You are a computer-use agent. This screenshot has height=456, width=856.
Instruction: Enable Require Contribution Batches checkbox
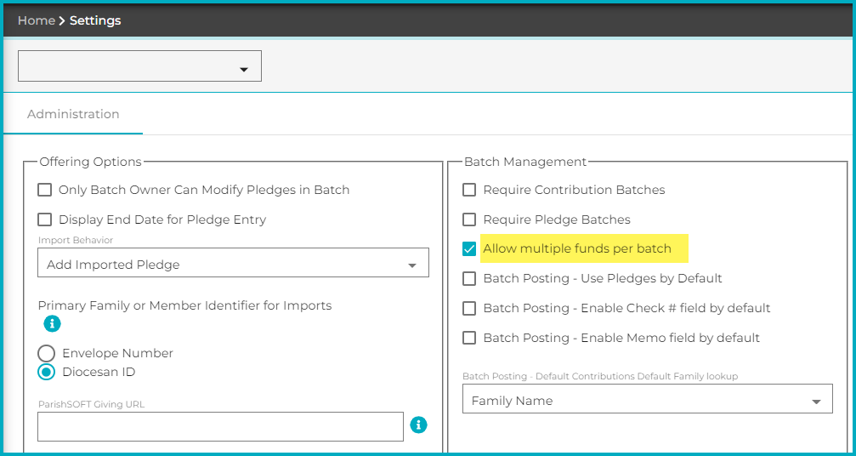(469, 190)
